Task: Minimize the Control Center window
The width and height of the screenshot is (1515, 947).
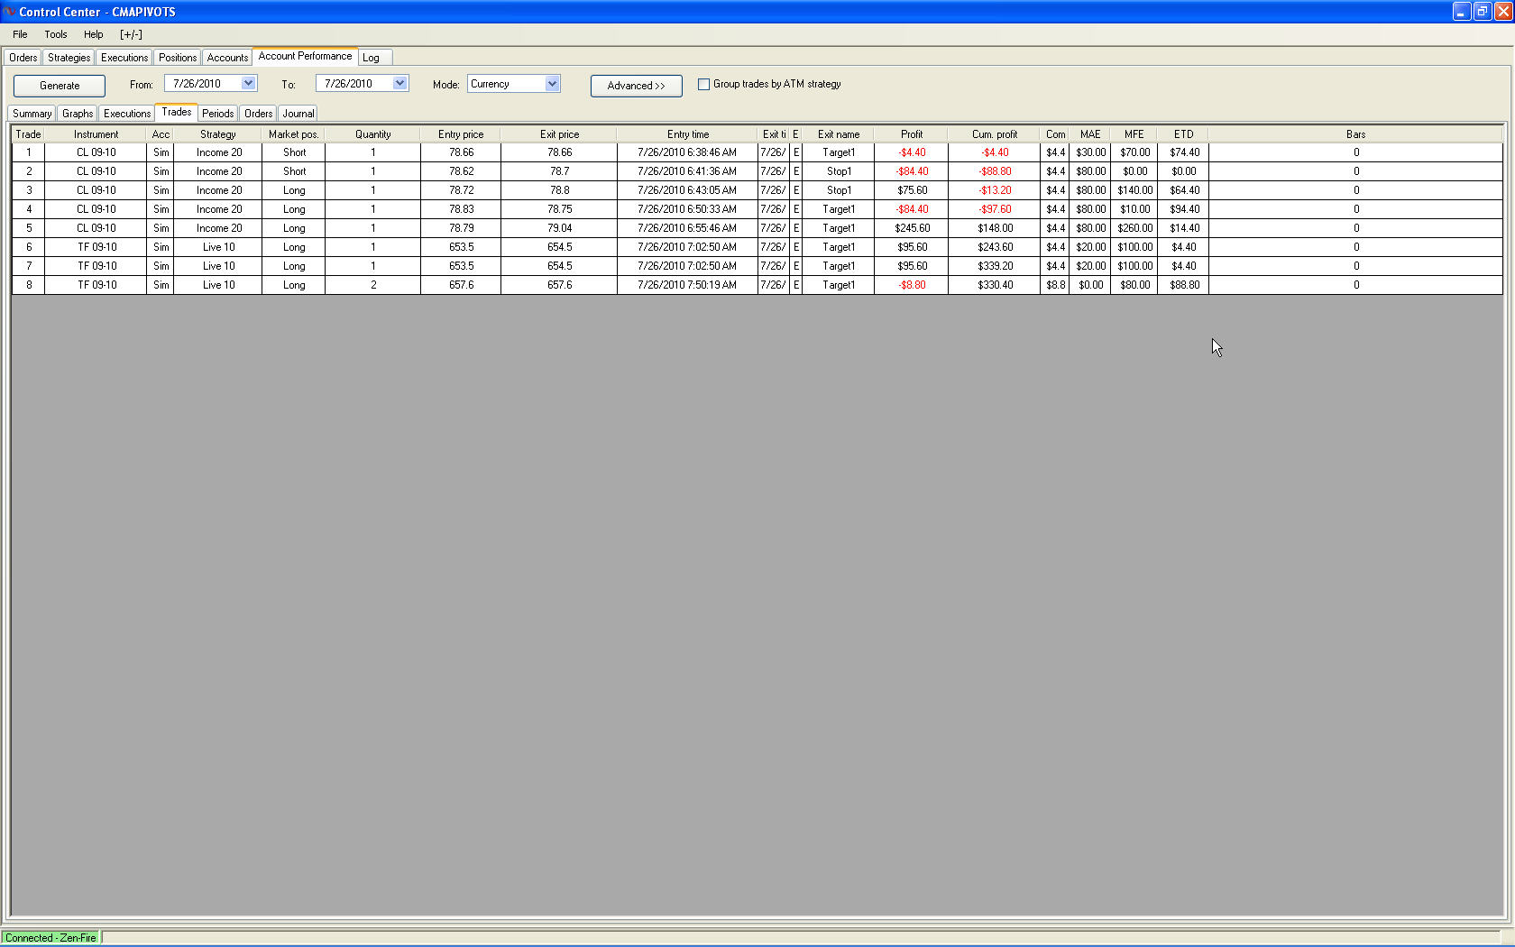Action: point(1462,12)
